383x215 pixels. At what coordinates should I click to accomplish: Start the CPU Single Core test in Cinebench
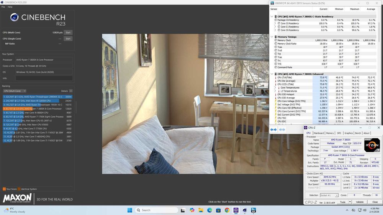point(68,39)
